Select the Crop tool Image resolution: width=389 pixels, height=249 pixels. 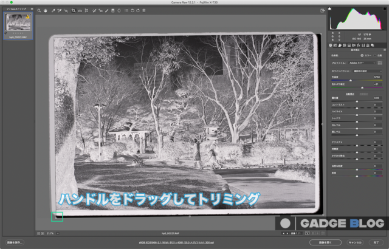click(74, 11)
